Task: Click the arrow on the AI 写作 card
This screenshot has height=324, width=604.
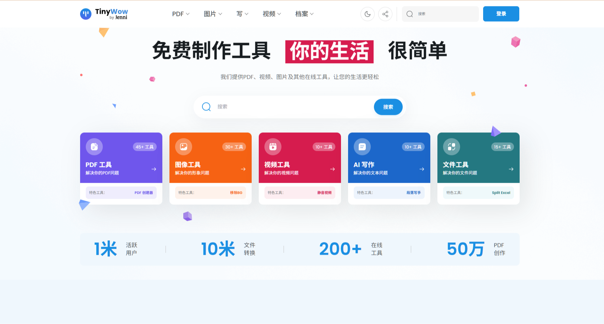Action: point(421,169)
